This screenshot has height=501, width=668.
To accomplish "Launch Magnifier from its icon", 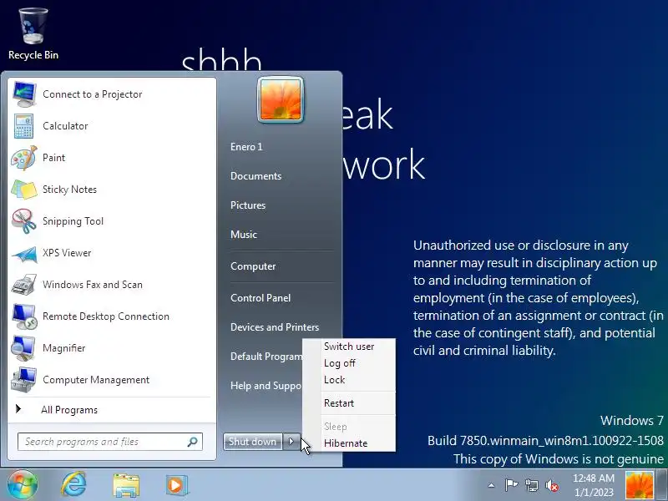I will (x=24, y=348).
